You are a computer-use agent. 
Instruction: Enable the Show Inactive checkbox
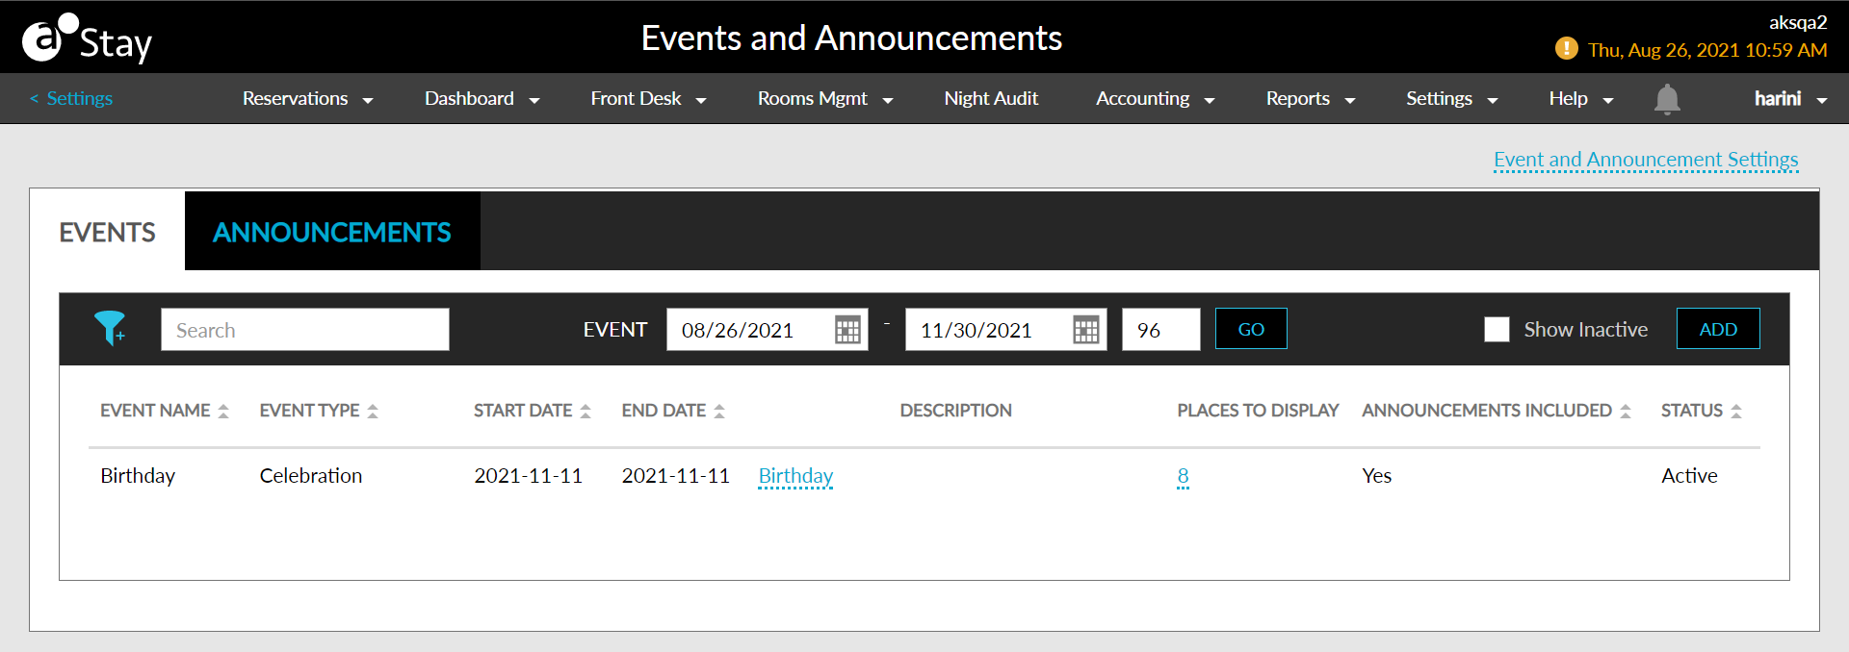click(x=1497, y=330)
